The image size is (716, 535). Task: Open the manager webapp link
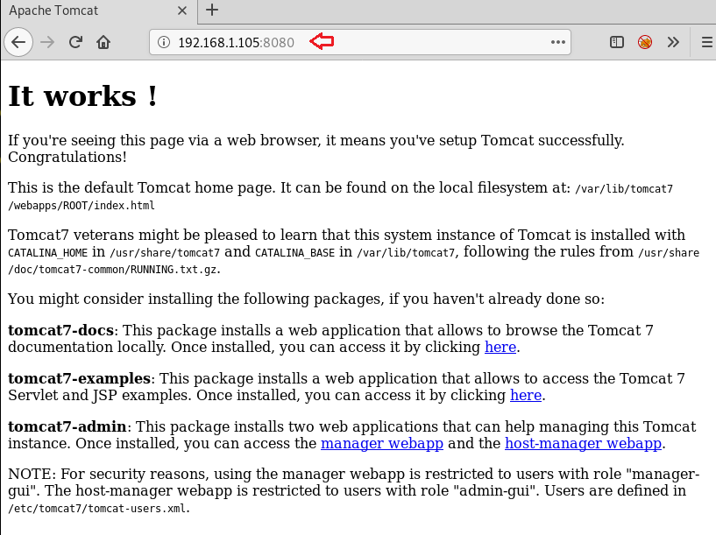[x=382, y=443]
